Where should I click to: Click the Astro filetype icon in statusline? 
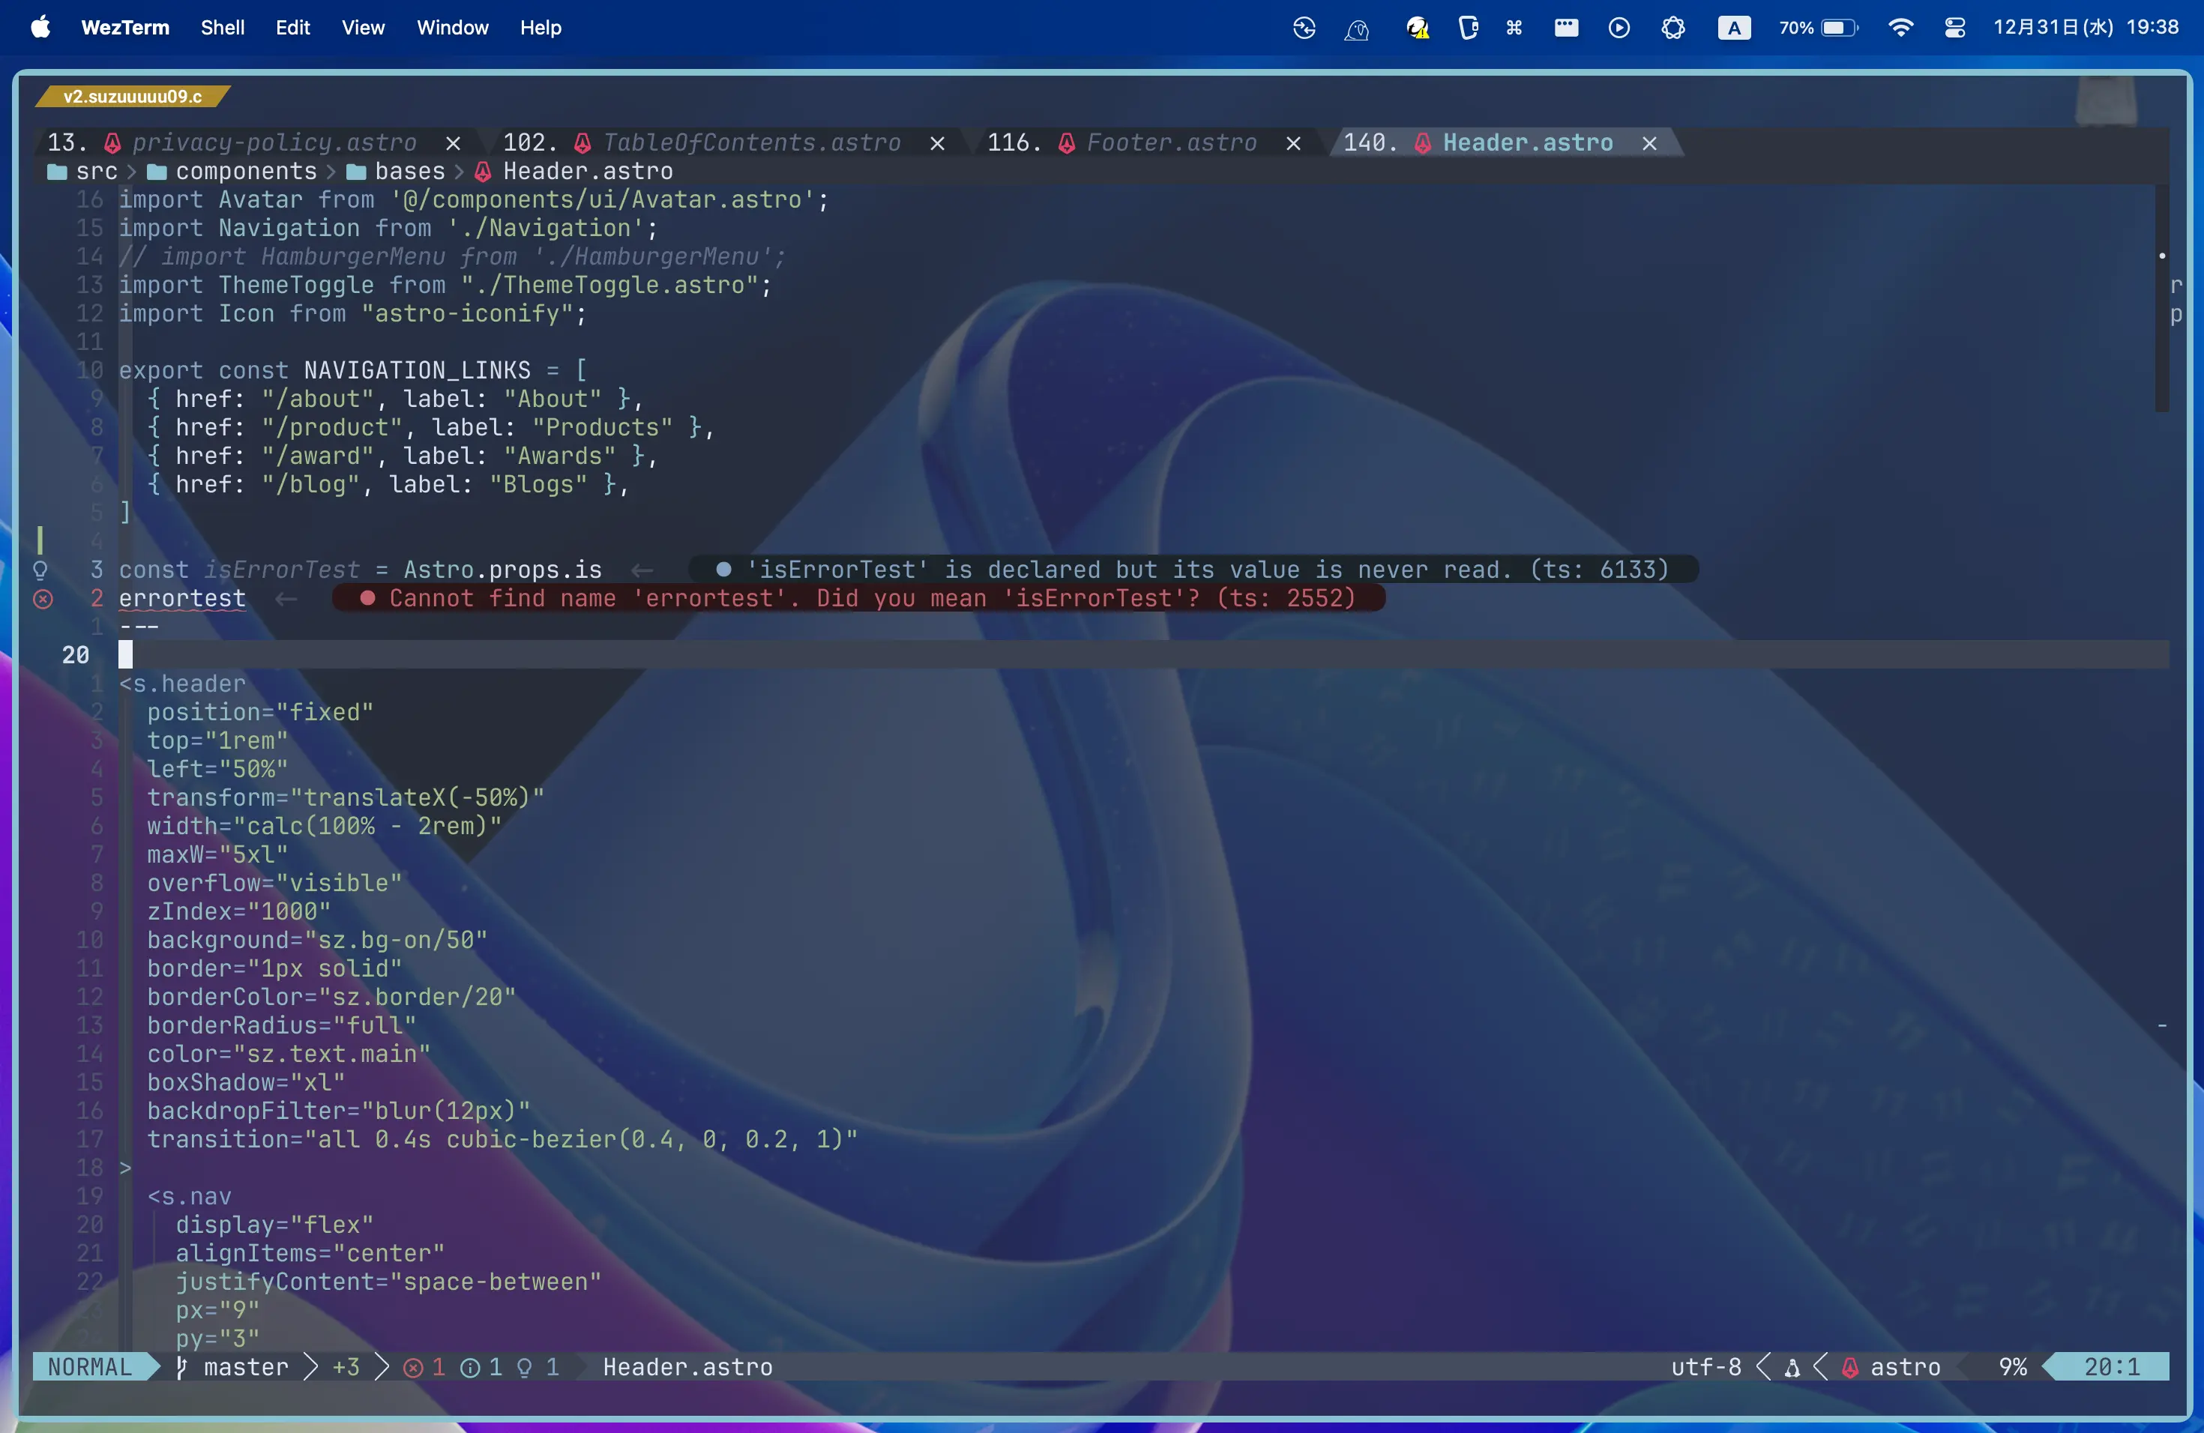click(1850, 1367)
